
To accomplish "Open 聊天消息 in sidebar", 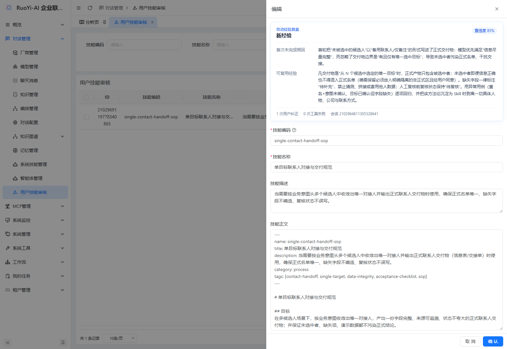I will click(x=35, y=81).
